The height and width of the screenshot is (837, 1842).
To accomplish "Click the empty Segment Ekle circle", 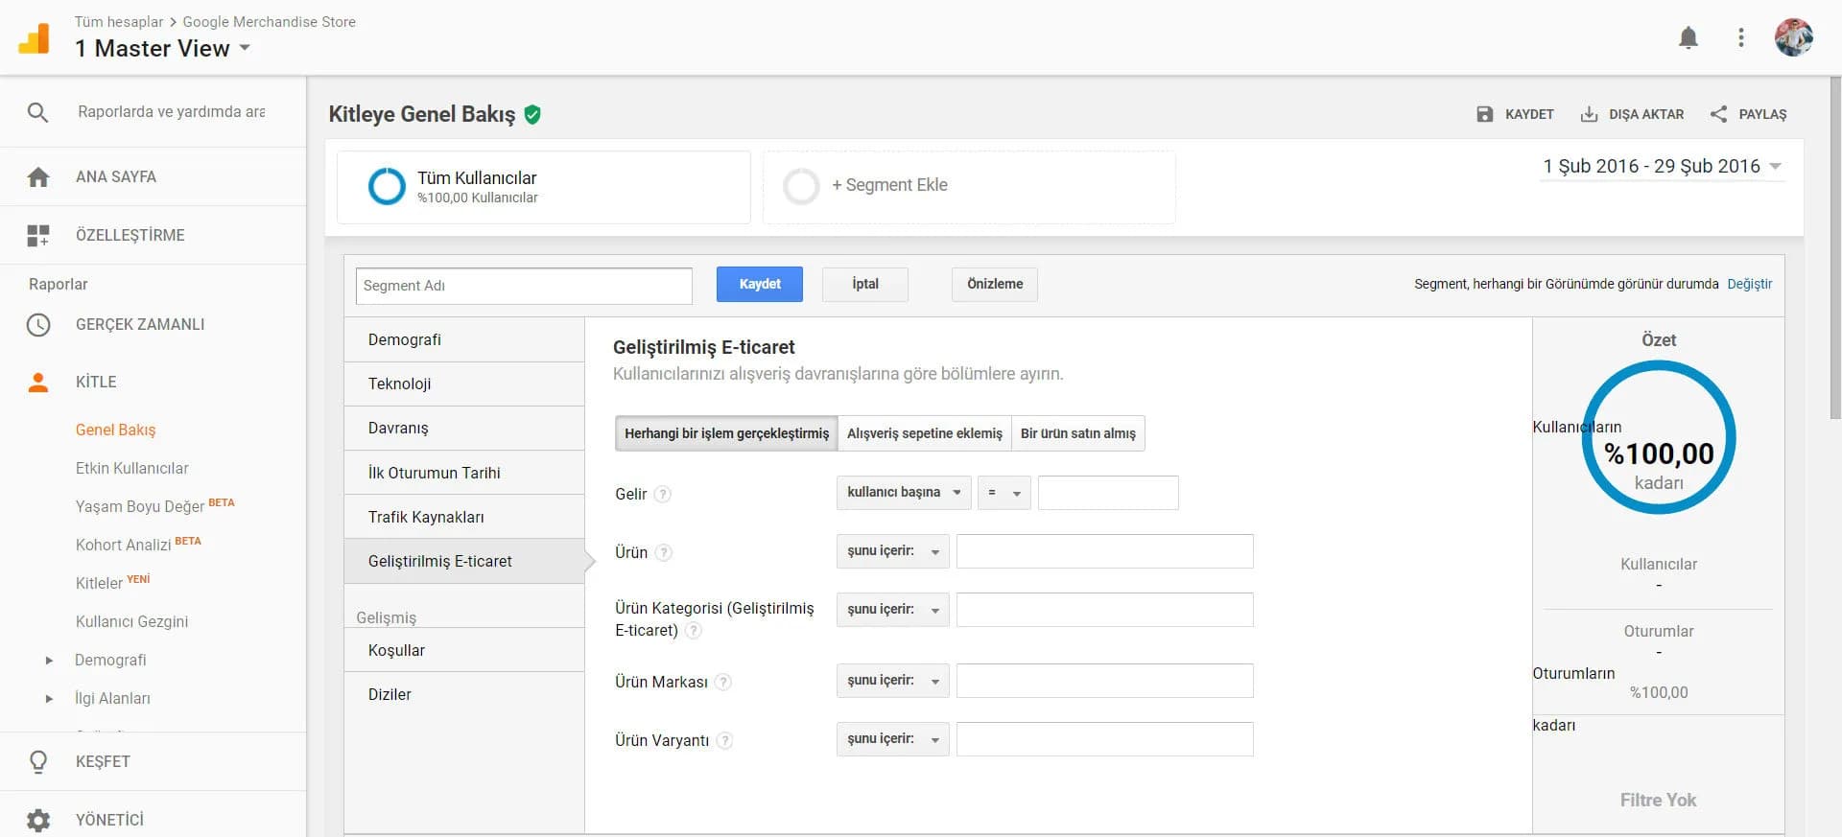I will pyautogui.click(x=801, y=186).
